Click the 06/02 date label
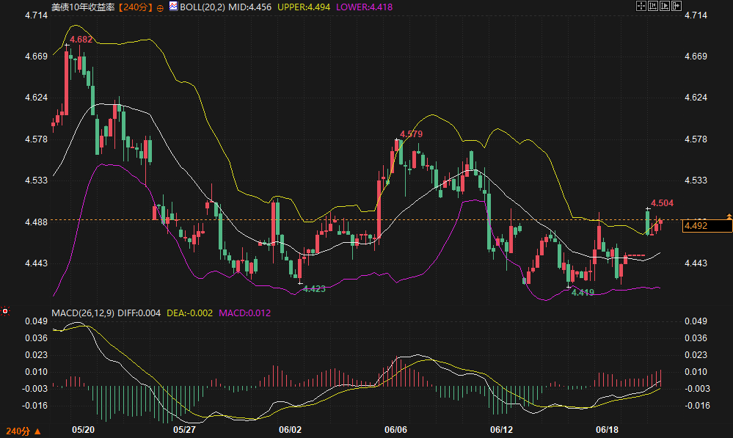The height and width of the screenshot is (438, 733). pyautogui.click(x=291, y=430)
